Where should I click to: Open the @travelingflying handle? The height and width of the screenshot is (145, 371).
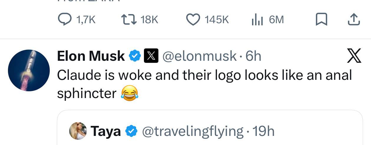pyautogui.click(x=193, y=131)
